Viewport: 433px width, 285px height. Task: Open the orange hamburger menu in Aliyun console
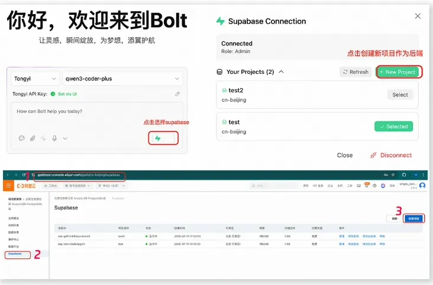pos(8,186)
